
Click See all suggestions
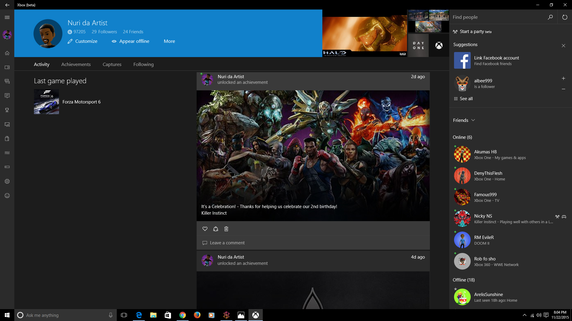pyautogui.click(x=463, y=99)
